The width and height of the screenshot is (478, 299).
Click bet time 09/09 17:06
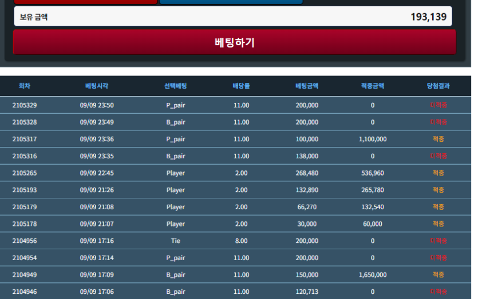[x=97, y=292]
